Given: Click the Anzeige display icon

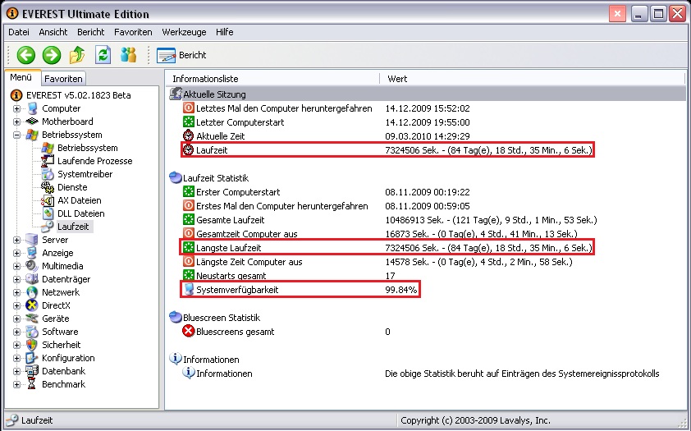Looking at the screenshot, I should tap(32, 253).
